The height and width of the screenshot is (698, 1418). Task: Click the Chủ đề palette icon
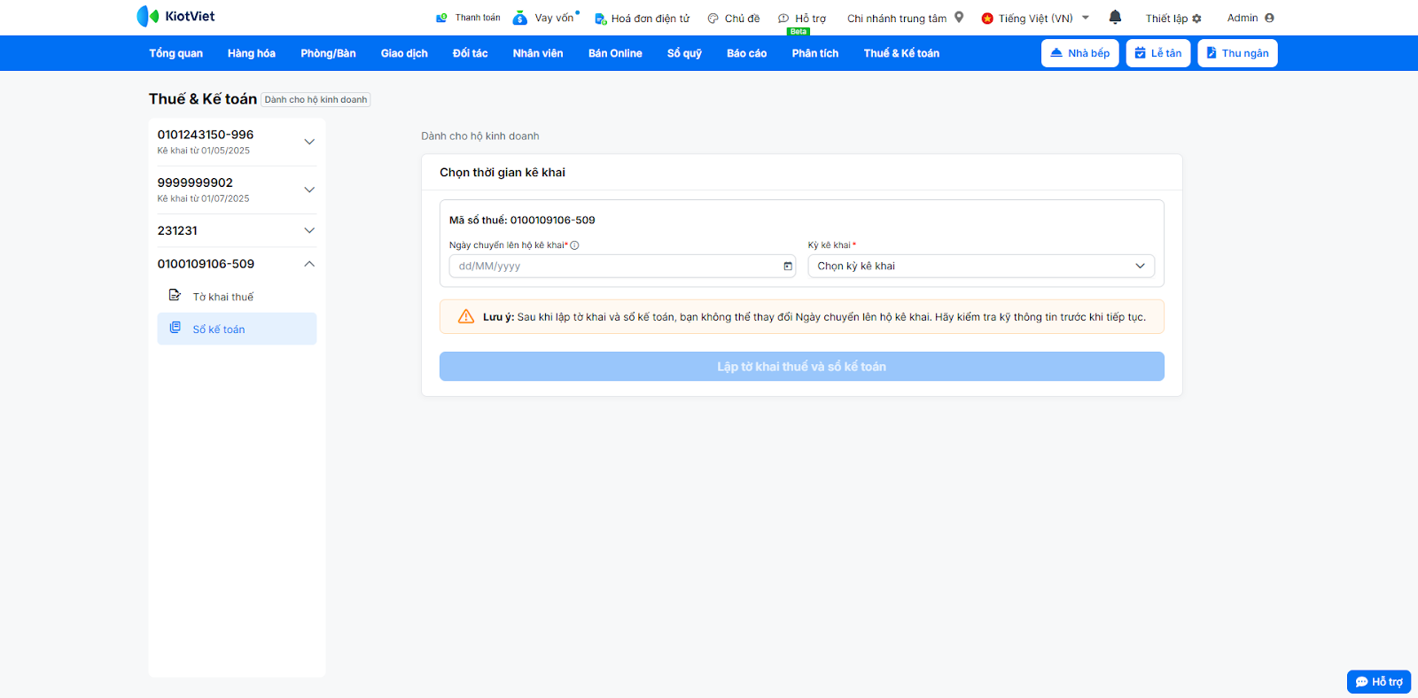(x=713, y=19)
